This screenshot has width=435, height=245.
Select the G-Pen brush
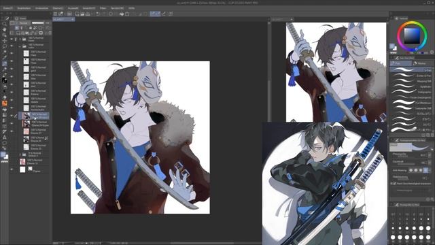coord(411,70)
